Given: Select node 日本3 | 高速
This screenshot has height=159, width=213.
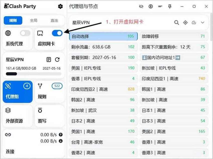Looking at the screenshot, I should pos(174,121).
